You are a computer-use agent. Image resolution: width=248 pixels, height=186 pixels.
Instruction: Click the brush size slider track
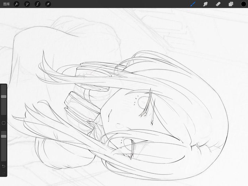coord(4,100)
